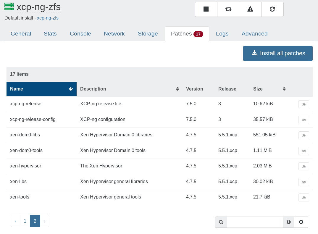The width and height of the screenshot is (318, 234).
Task: Click 'The Xen Hypervisor' description text
Action: coord(101,166)
